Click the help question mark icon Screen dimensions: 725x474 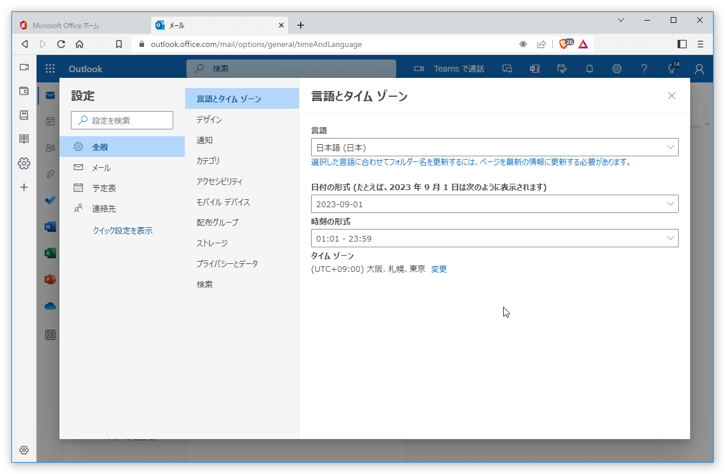644,69
